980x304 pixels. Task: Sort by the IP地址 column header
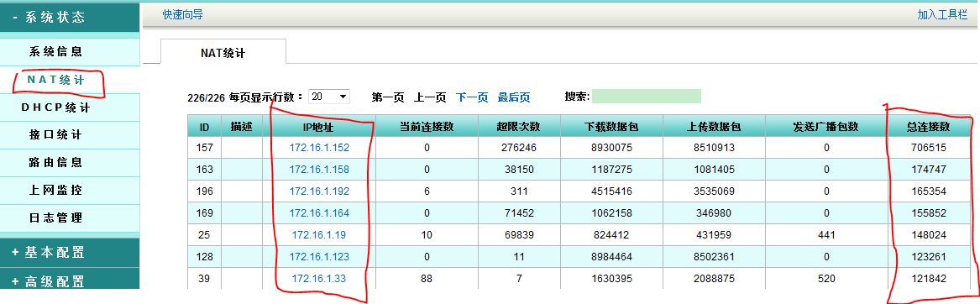point(319,126)
